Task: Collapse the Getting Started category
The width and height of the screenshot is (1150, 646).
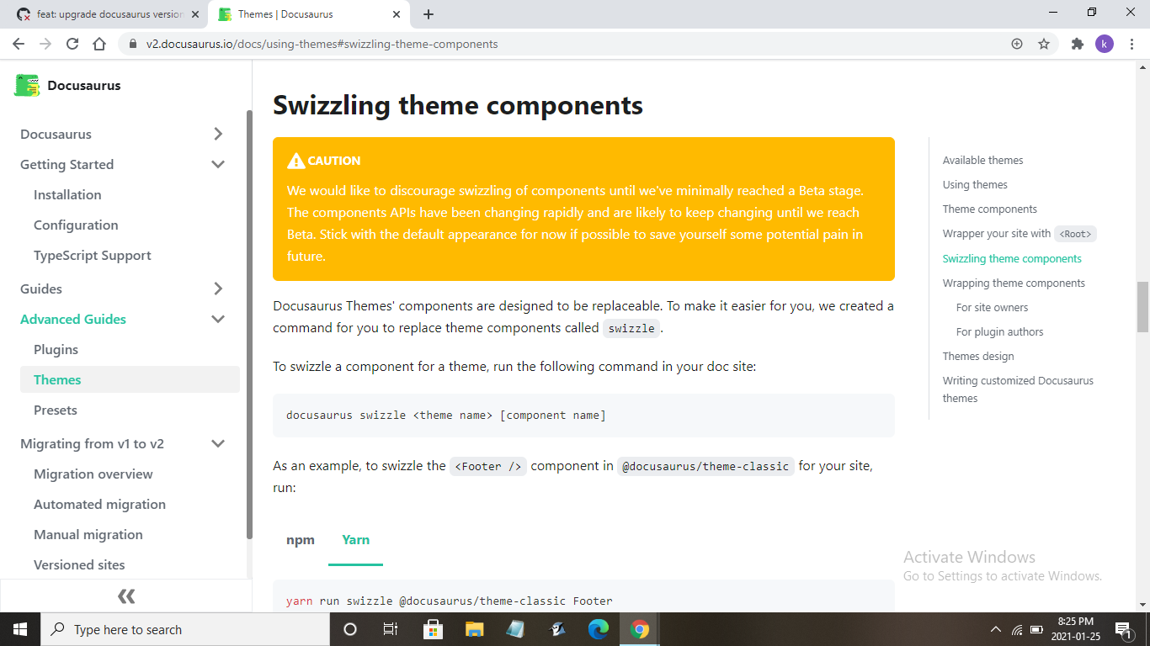Action: (x=218, y=164)
